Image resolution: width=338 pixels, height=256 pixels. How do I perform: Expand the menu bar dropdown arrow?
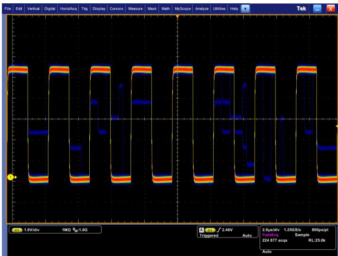[x=245, y=9]
